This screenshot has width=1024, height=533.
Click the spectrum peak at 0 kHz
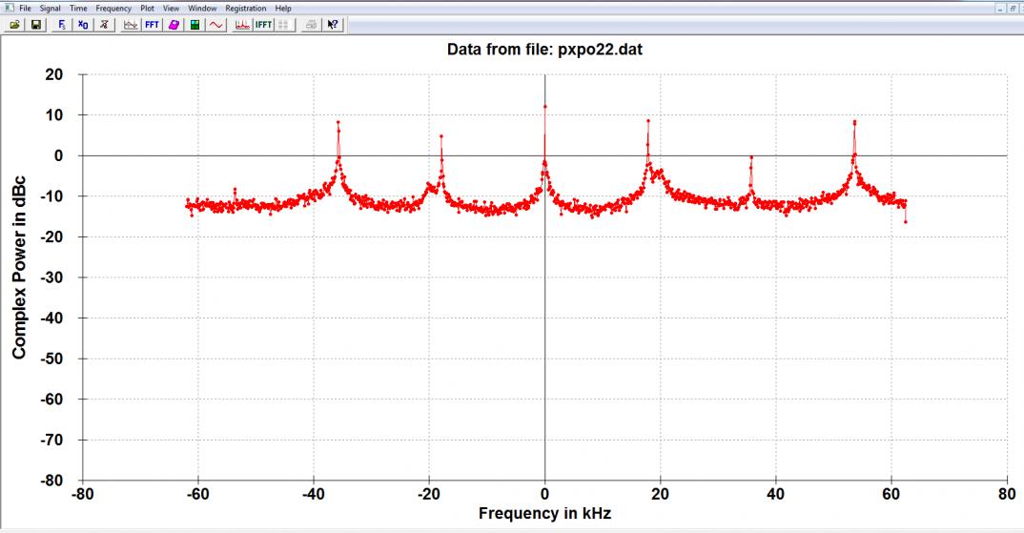pyautogui.click(x=544, y=106)
